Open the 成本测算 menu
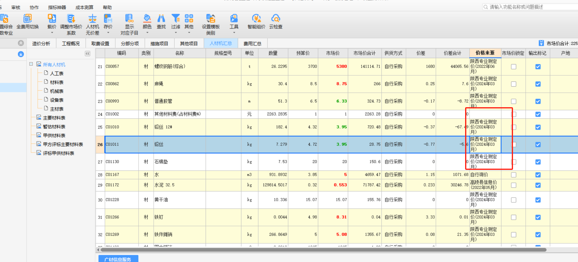Screen dimensions: 578x262 click(84, 7)
